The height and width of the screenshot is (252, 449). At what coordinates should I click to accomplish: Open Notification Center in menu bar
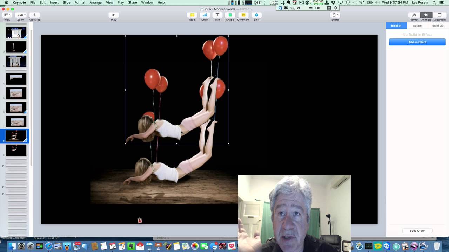442,2
